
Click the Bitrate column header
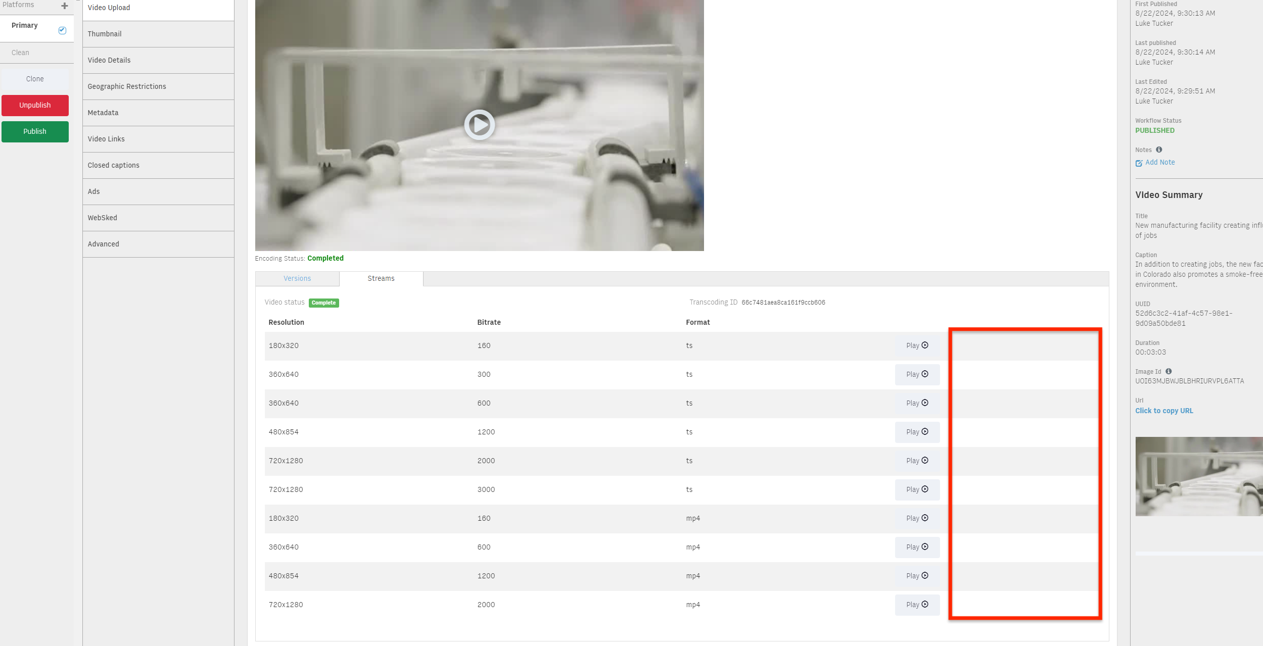click(489, 322)
